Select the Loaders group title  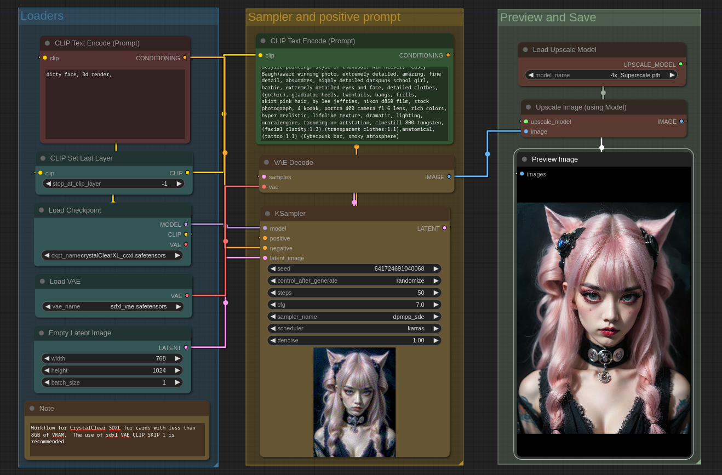click(42, 16)
